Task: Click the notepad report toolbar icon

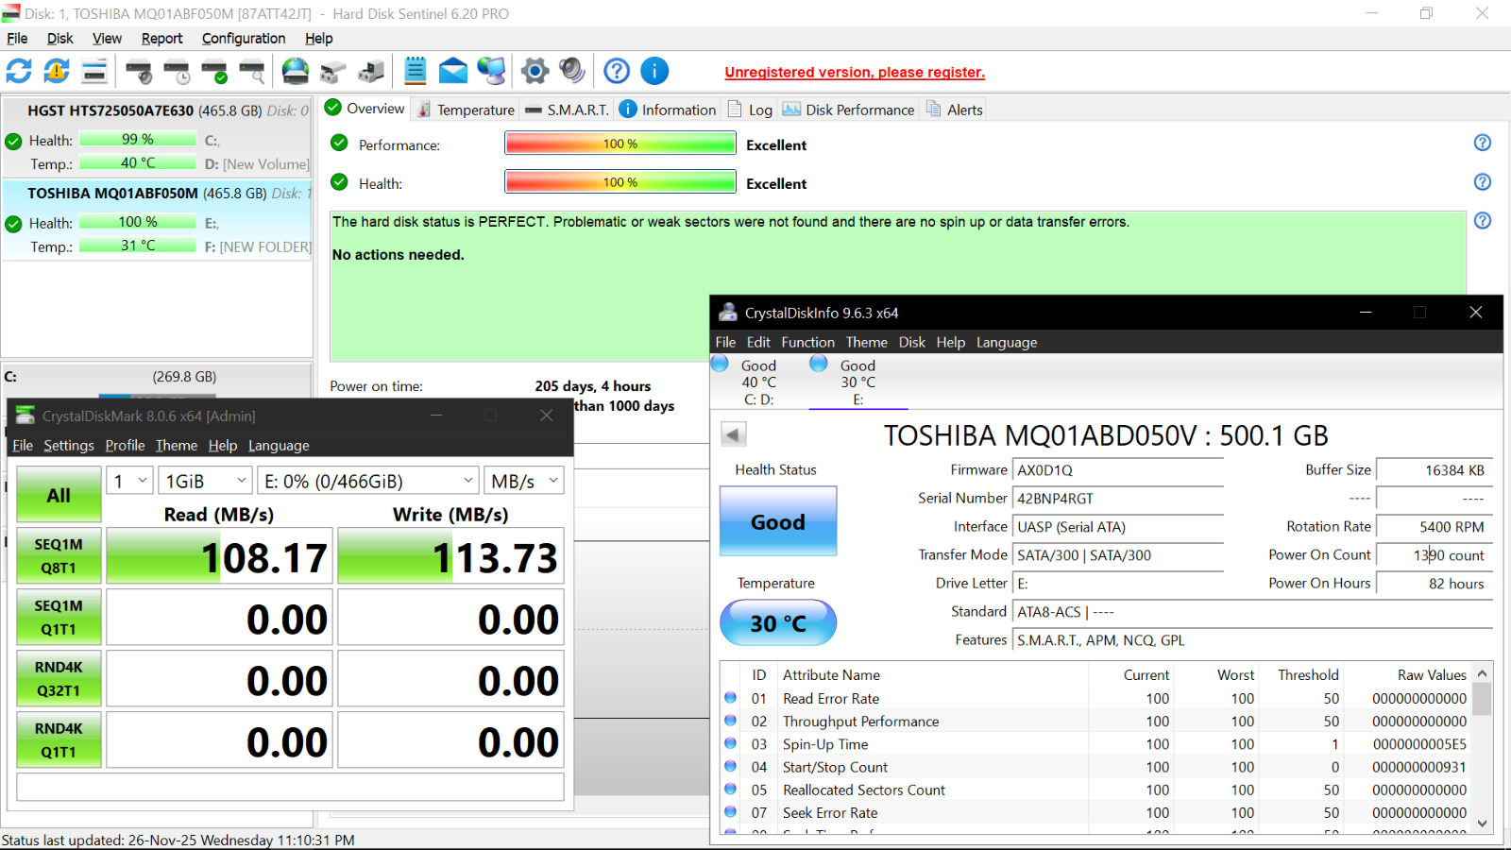Action: point(416,71)
